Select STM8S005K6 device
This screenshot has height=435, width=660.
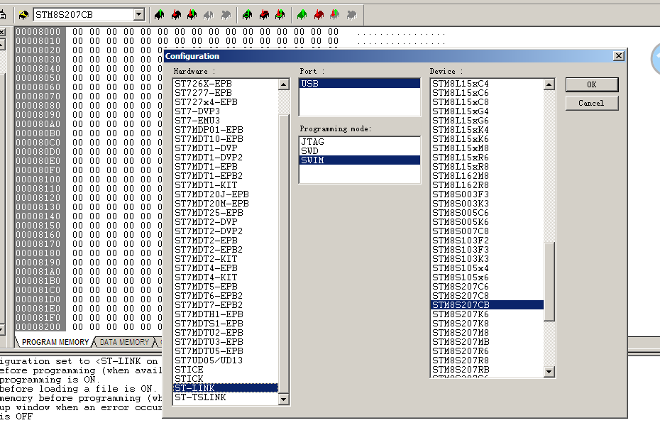(488, 221)
